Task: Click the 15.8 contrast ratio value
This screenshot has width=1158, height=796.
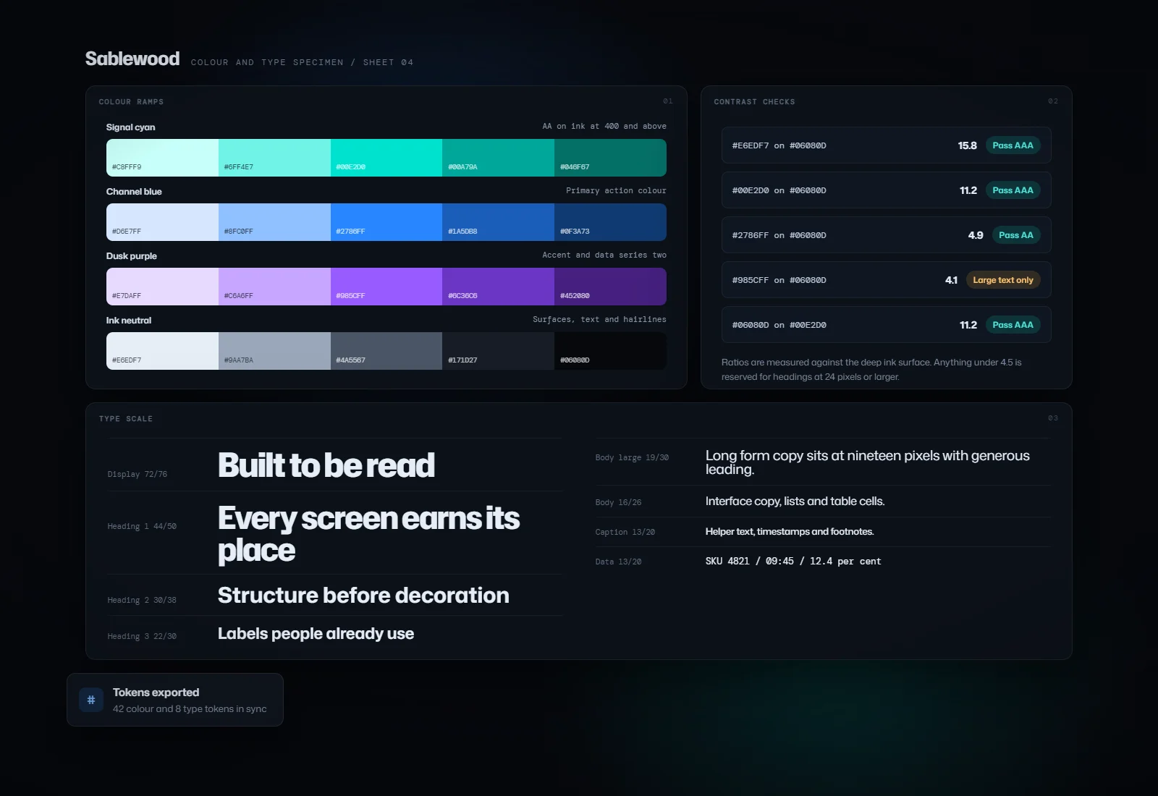Action: pos(967,145)
